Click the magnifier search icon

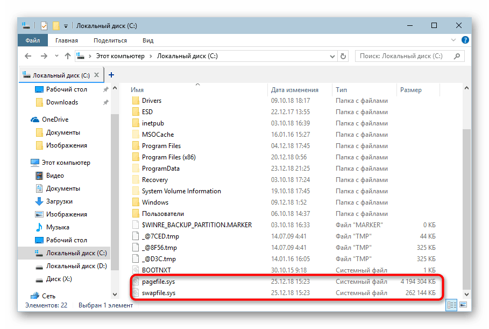point(457,56)
